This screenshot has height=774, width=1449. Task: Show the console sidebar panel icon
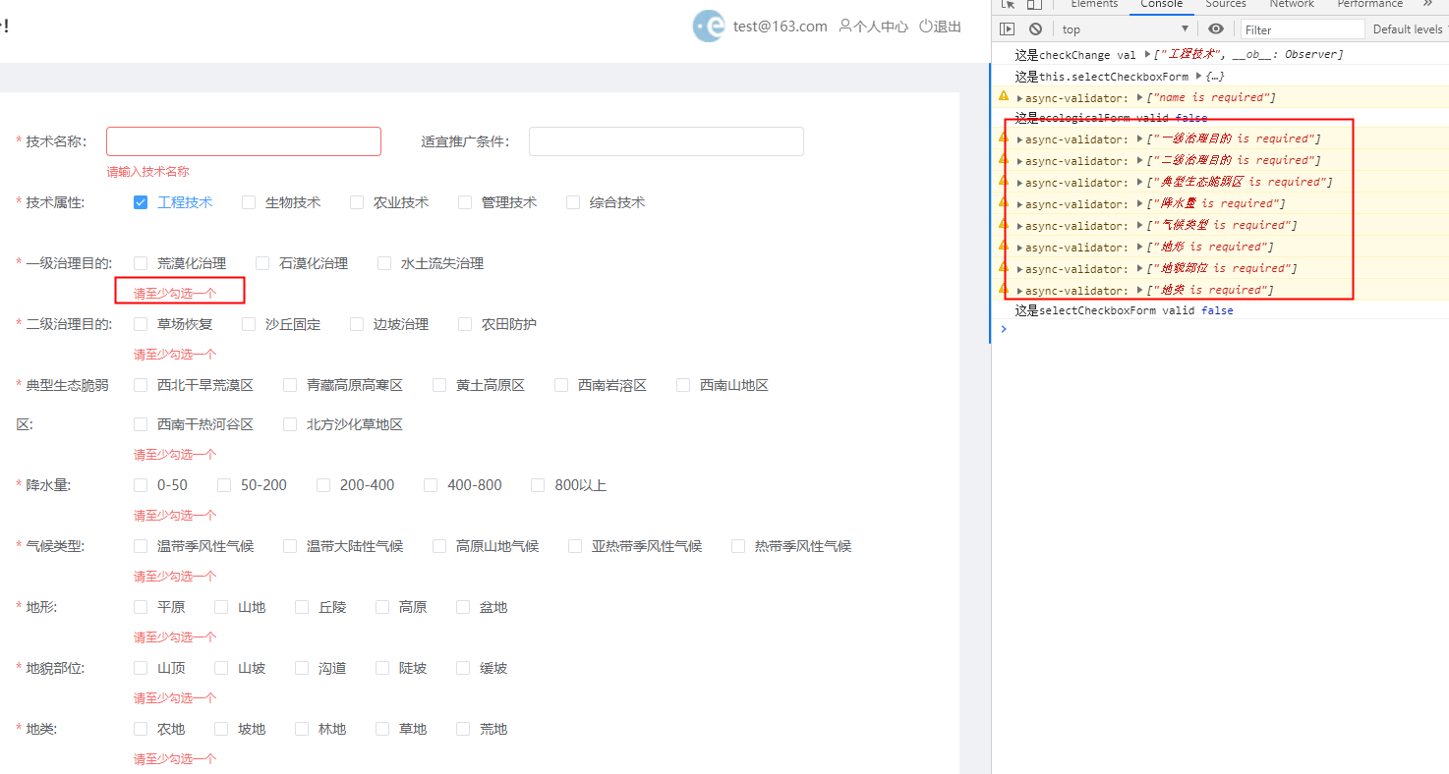click(1007, 29)
